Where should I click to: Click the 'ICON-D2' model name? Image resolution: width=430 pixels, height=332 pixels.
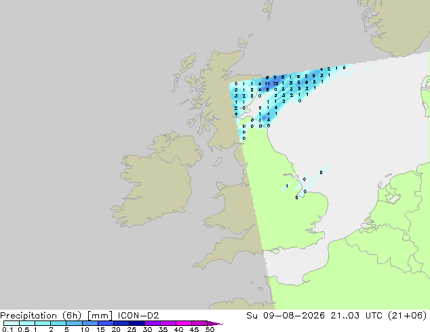pos(138,316)
